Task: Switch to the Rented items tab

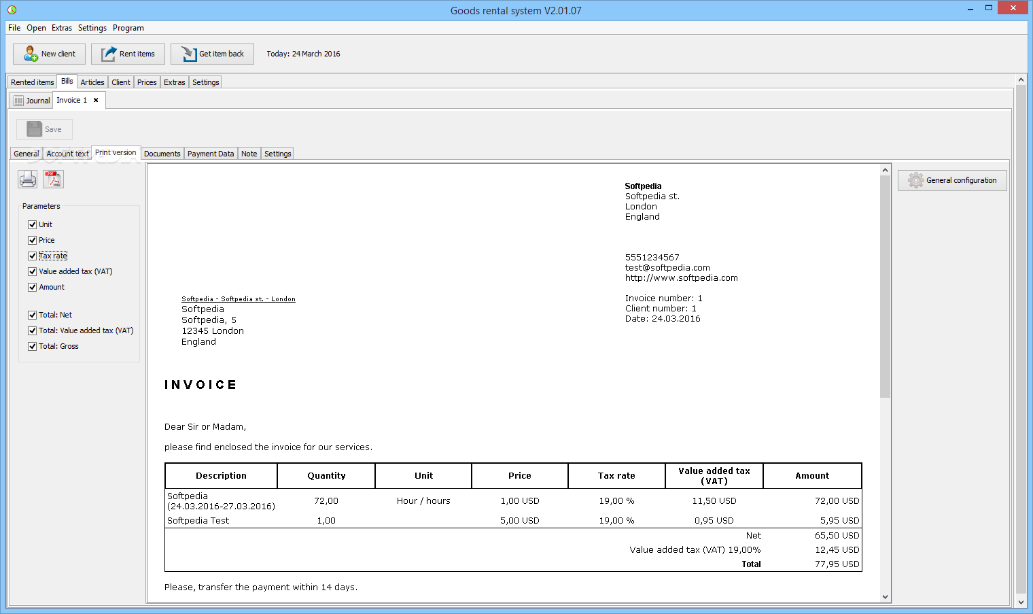Action: click(32, 82)
